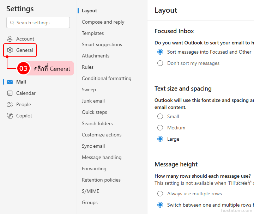254x214 pixels.
Task: Open Quick steps settings
Action: tap(95, 112)
